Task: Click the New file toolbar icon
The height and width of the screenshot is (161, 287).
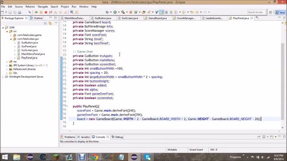Action: tap(2, 12)
